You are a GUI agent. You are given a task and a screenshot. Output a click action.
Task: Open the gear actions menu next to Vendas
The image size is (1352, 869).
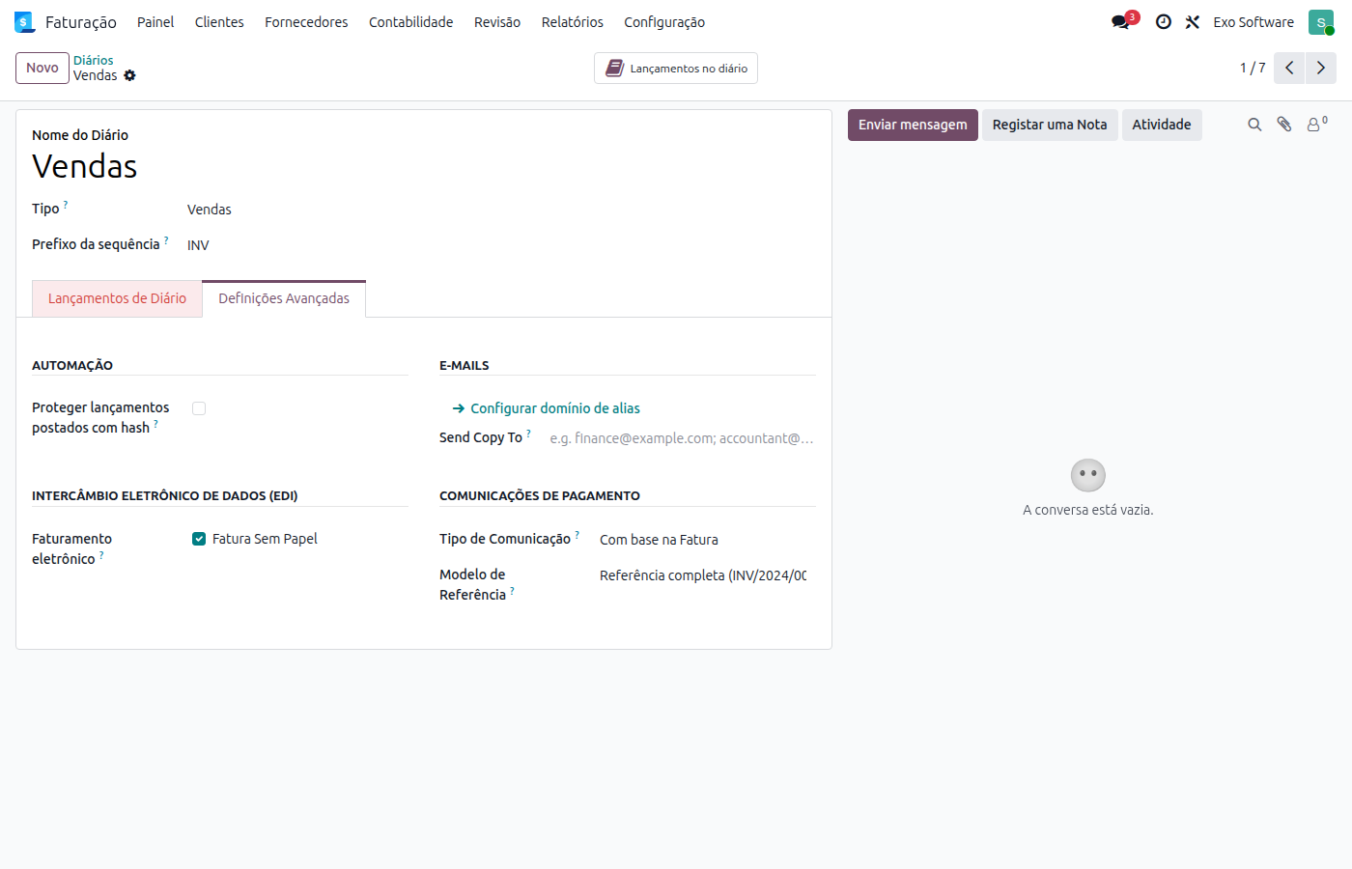[129, 75]
